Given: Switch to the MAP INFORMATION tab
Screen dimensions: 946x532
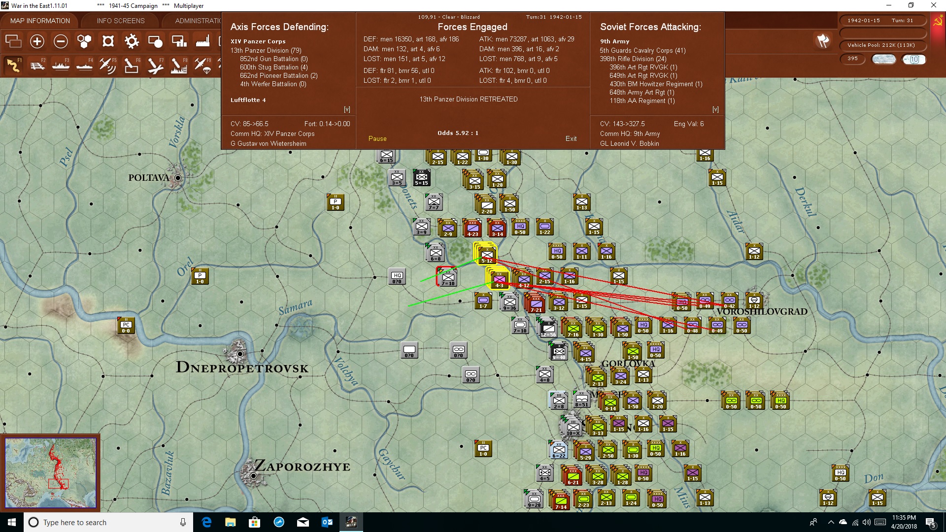Looking at the screenshot, I should point(40,21).
